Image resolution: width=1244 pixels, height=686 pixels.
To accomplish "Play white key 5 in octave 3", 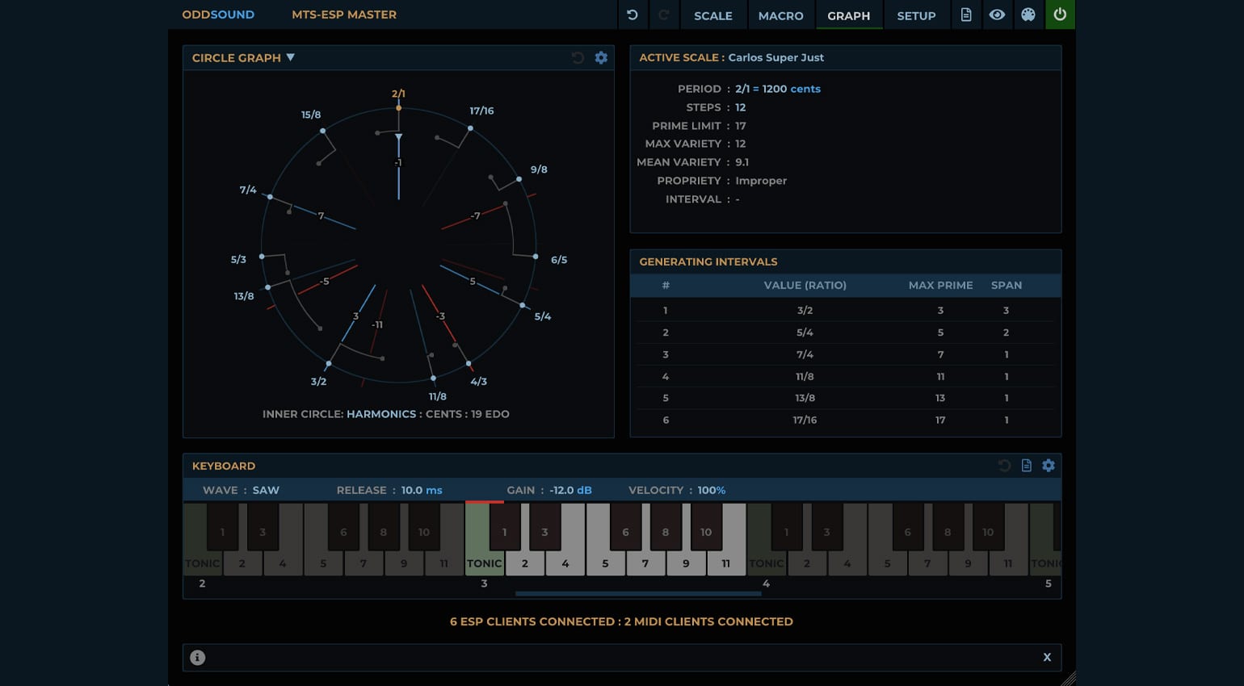I will 605,563.
